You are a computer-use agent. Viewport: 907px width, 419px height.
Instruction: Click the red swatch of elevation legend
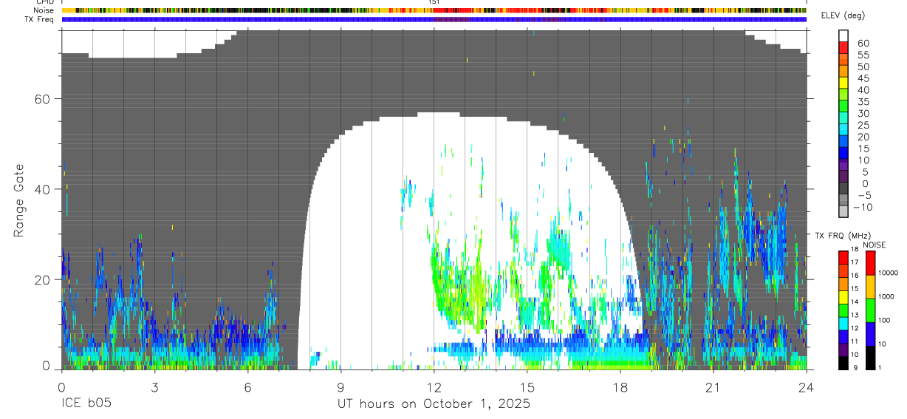click(x=843, y=47)
